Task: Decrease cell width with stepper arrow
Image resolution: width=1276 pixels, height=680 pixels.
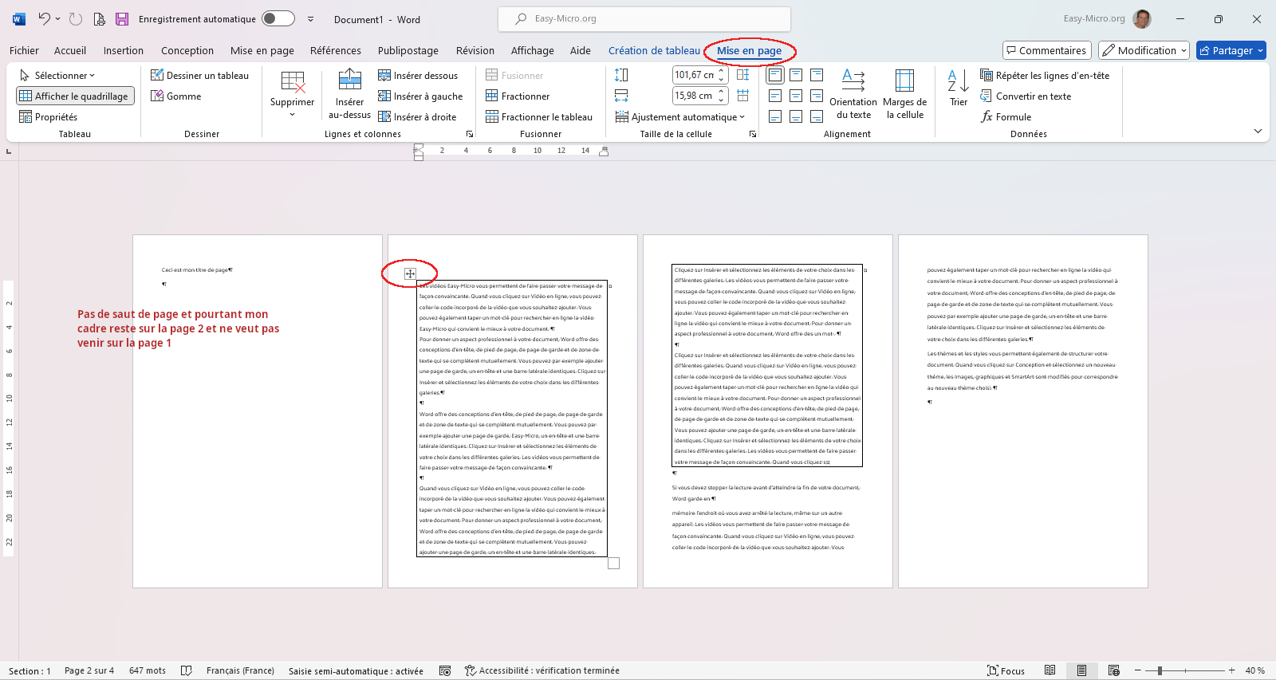Action: 722,100
